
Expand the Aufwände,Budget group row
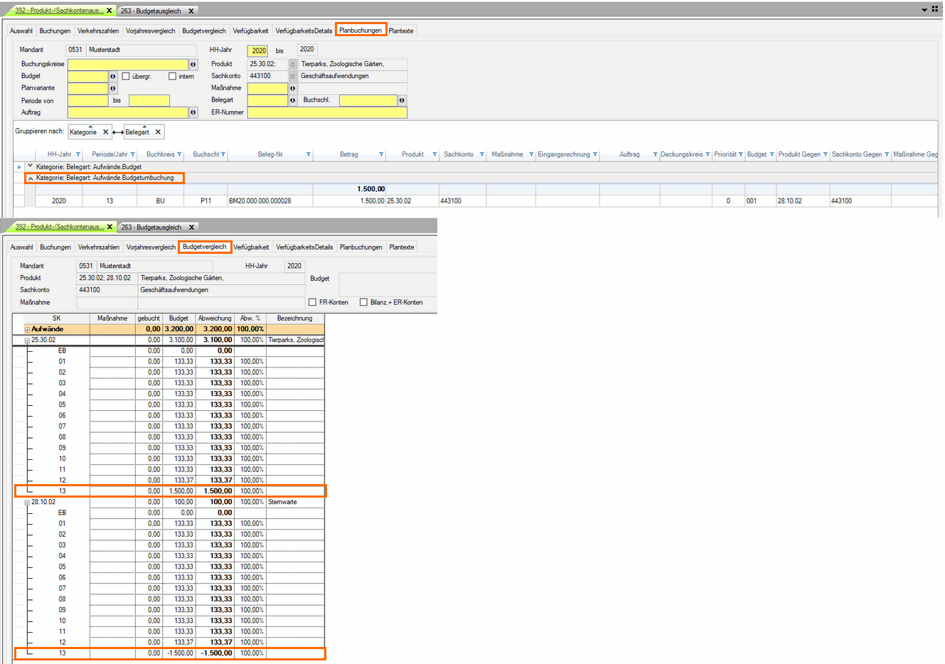(30, 166)
